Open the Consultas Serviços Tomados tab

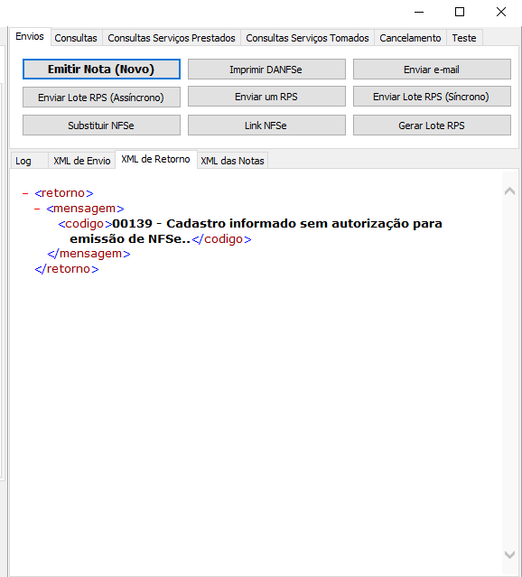[x=307, y=38]
